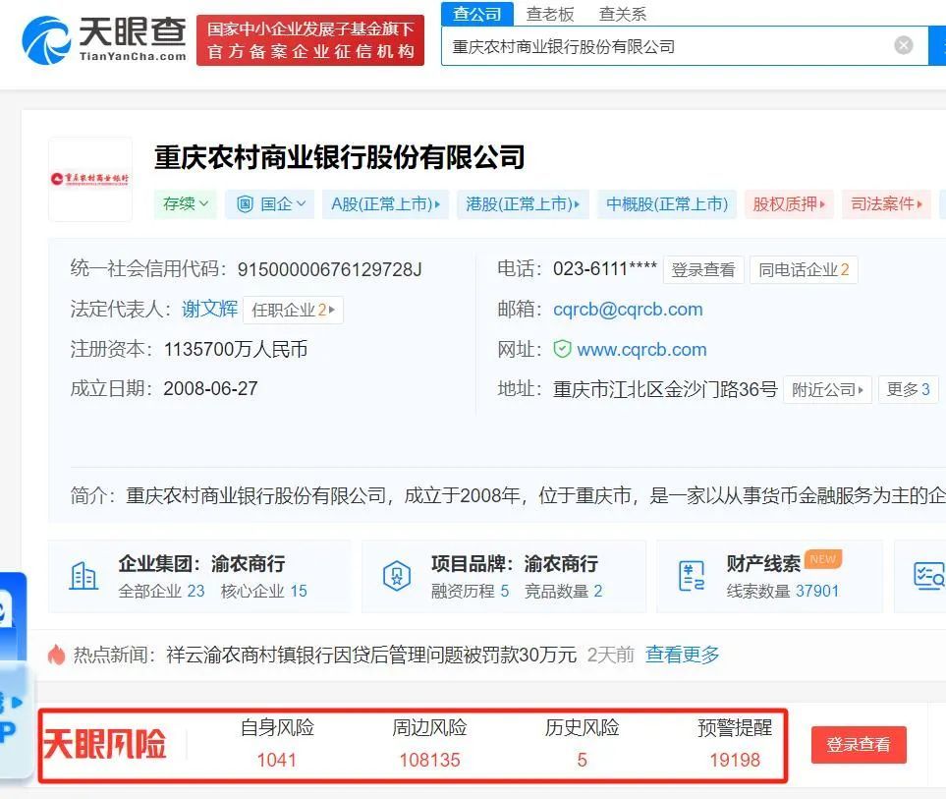Click 核心企业 15 count
This screenshot has width=946, height=799.
tap(263, 591)
